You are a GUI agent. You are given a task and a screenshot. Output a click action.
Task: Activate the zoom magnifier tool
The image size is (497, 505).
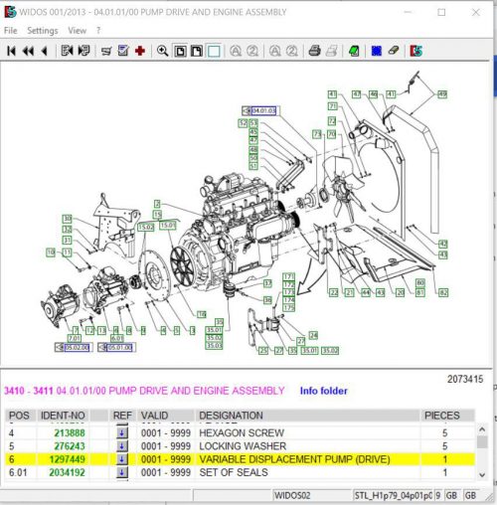(x=162, y=51)
